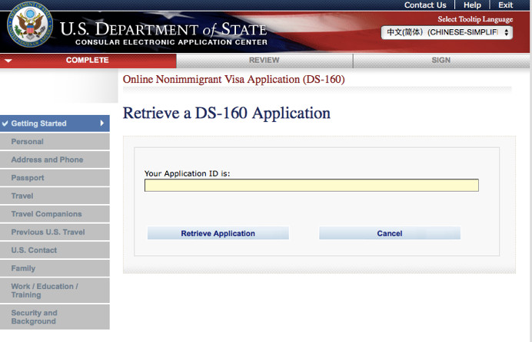Open the Personal section

pos(55,142)
